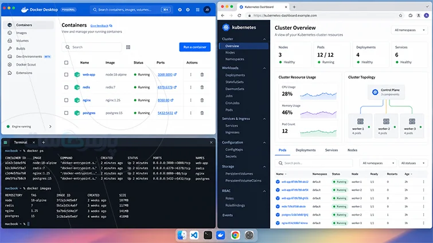Click the Docker Desktop settings gear icon
433x243 pixels.
(188, 10)
